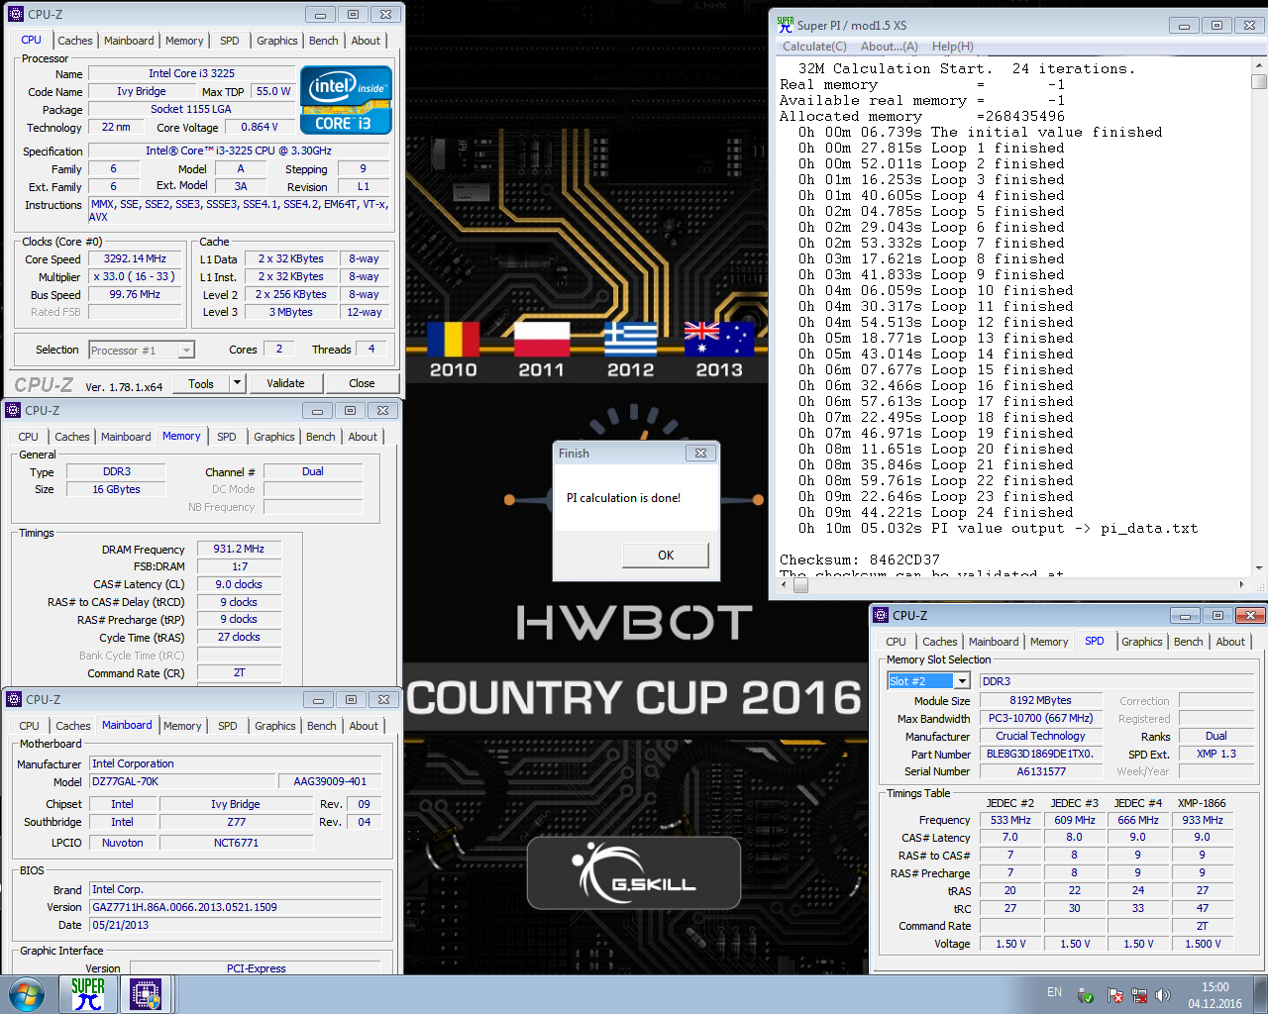
Task: Click the SPD Ext. value 'XMP 1.3'
Action: click(1216, 754)
